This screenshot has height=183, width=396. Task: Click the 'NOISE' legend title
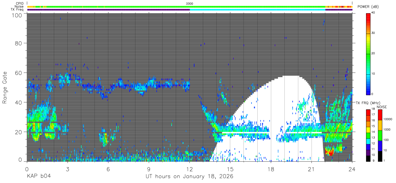click(x=381, y=107)
